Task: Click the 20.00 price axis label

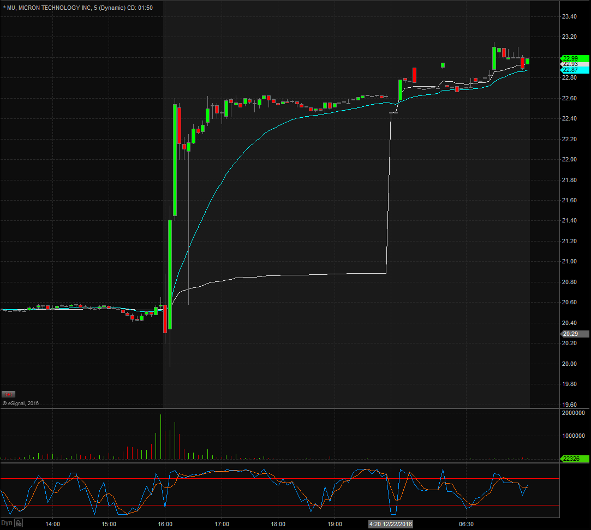Action: click(x=569, y=364)
